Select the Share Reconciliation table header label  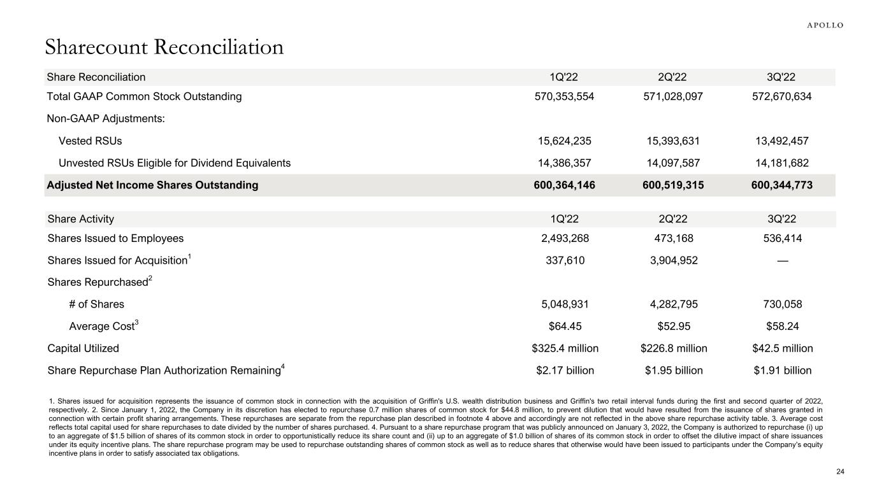coord(96,77)
